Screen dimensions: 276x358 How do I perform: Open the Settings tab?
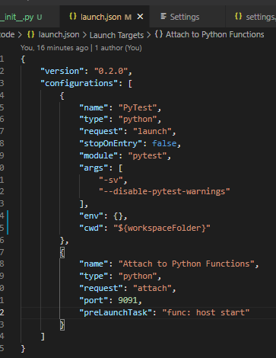(x=187, y=17)
